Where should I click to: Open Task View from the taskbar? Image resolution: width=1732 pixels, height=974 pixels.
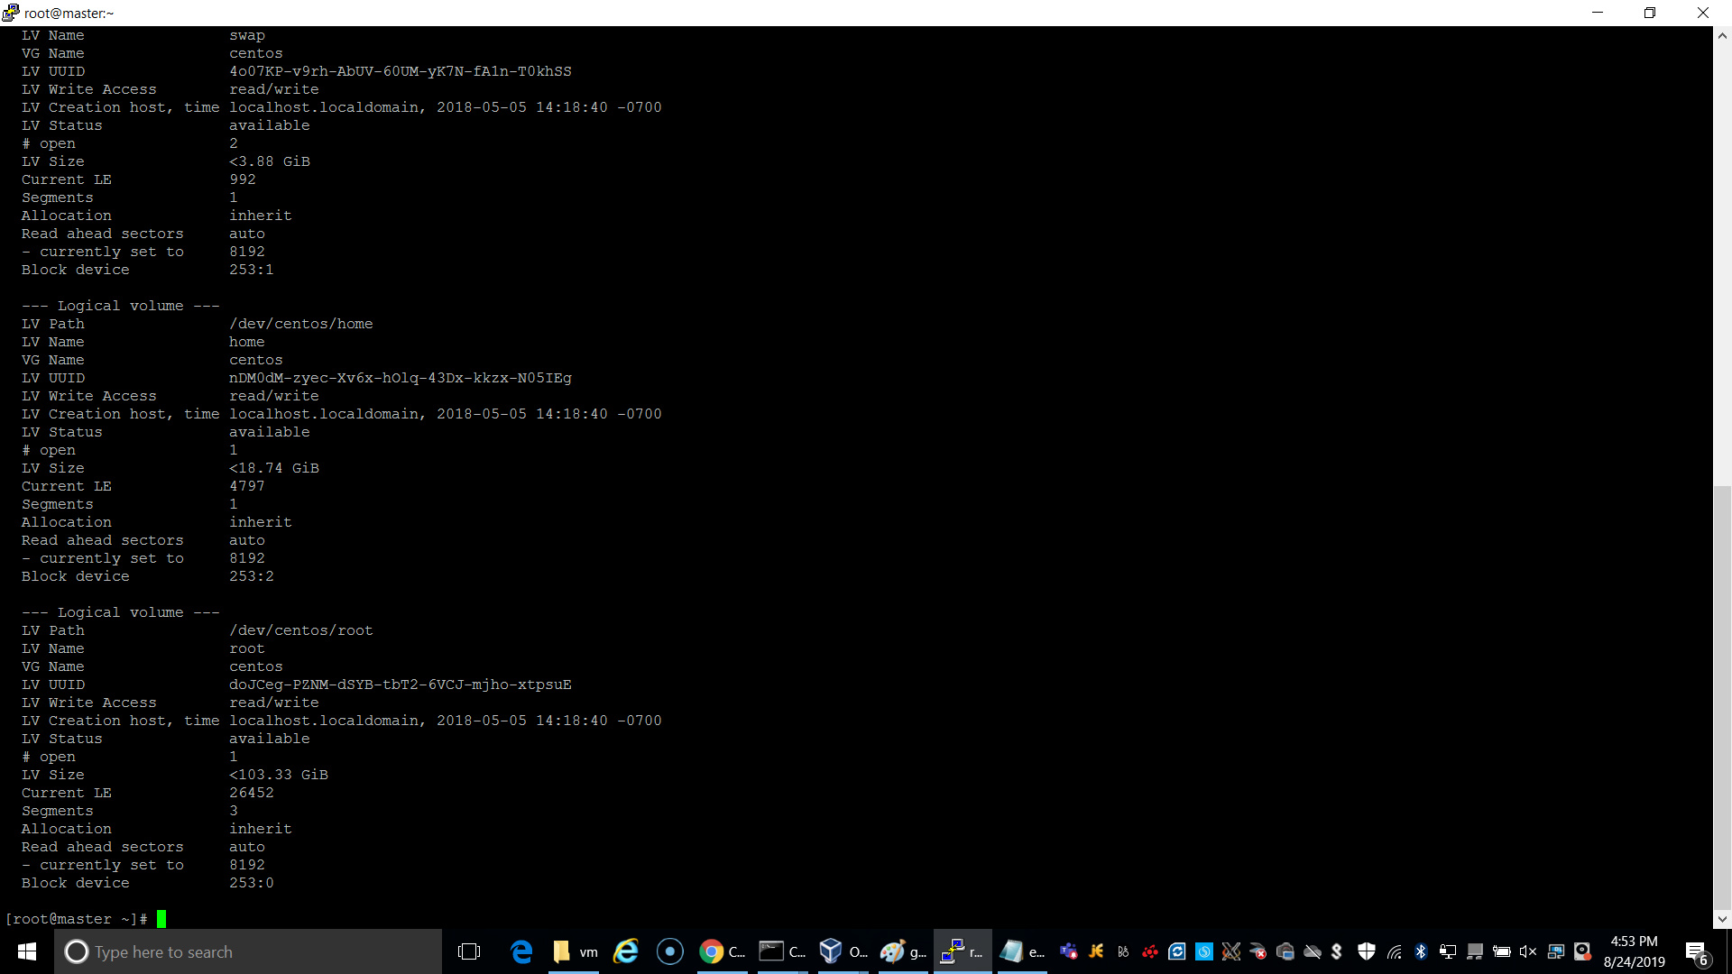coord(469,951)
